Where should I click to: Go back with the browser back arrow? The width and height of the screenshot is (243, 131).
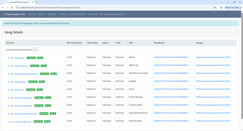pos(3,8)
